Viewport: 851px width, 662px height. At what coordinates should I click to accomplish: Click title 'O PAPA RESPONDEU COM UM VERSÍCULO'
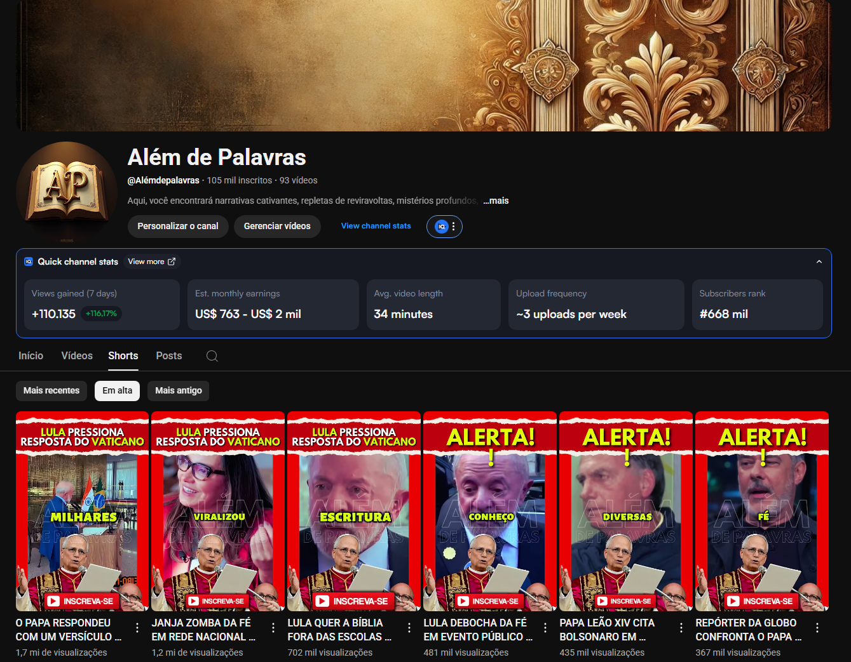click(x=69, y=630)
